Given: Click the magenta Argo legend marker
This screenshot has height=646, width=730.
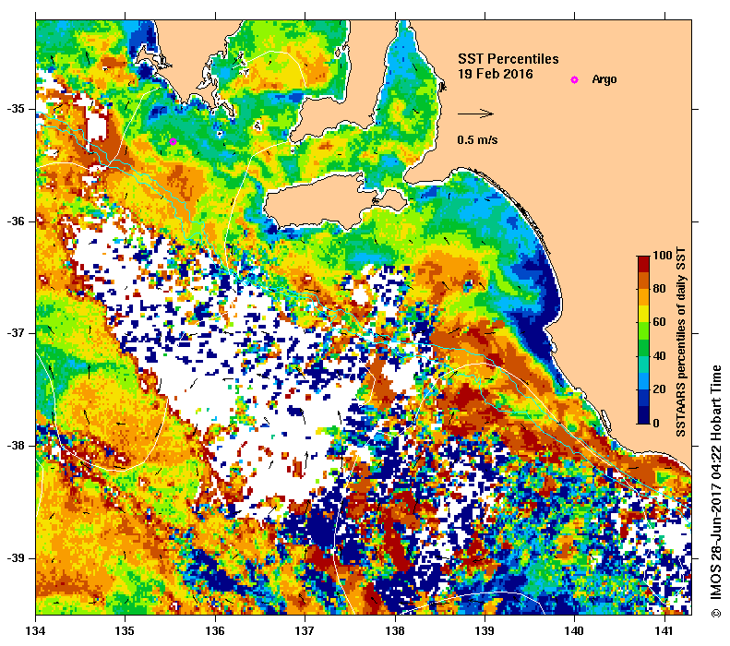Looking at the screenshot, I should point(574,80).
